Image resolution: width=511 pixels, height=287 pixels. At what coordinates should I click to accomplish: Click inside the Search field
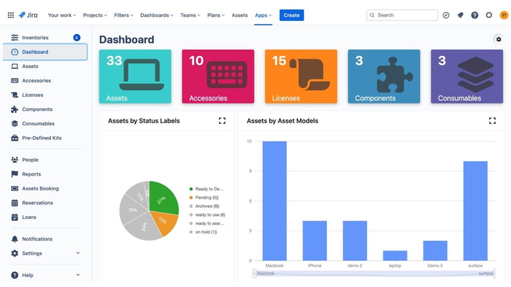(401, 15)
